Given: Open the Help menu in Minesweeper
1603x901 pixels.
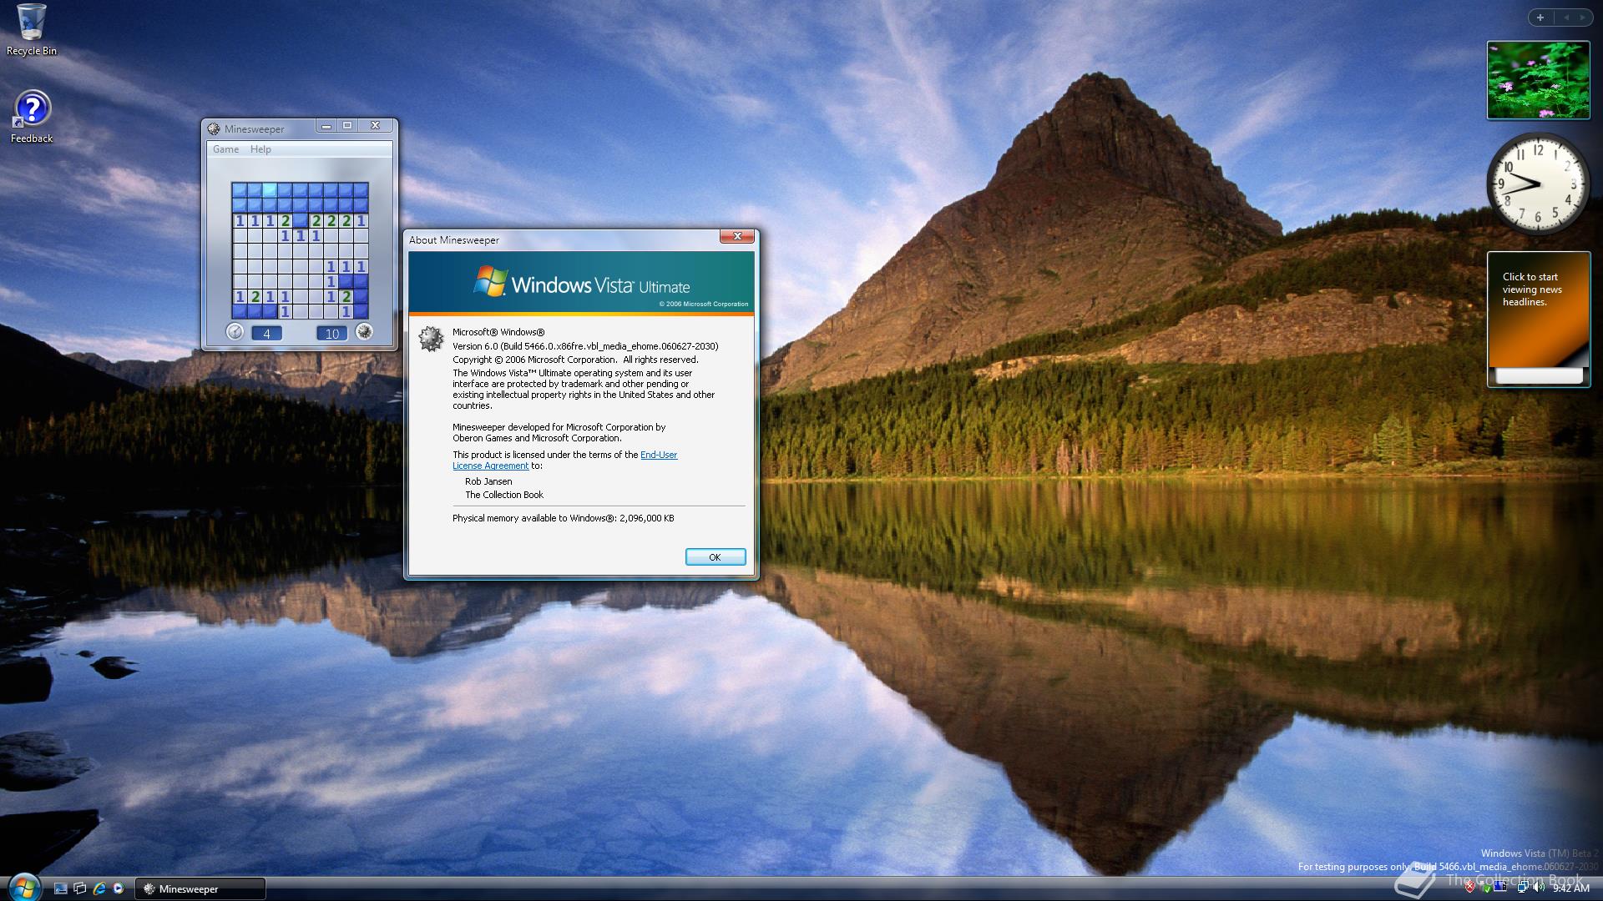Looking at the screenshot, I should click(260, 149).
